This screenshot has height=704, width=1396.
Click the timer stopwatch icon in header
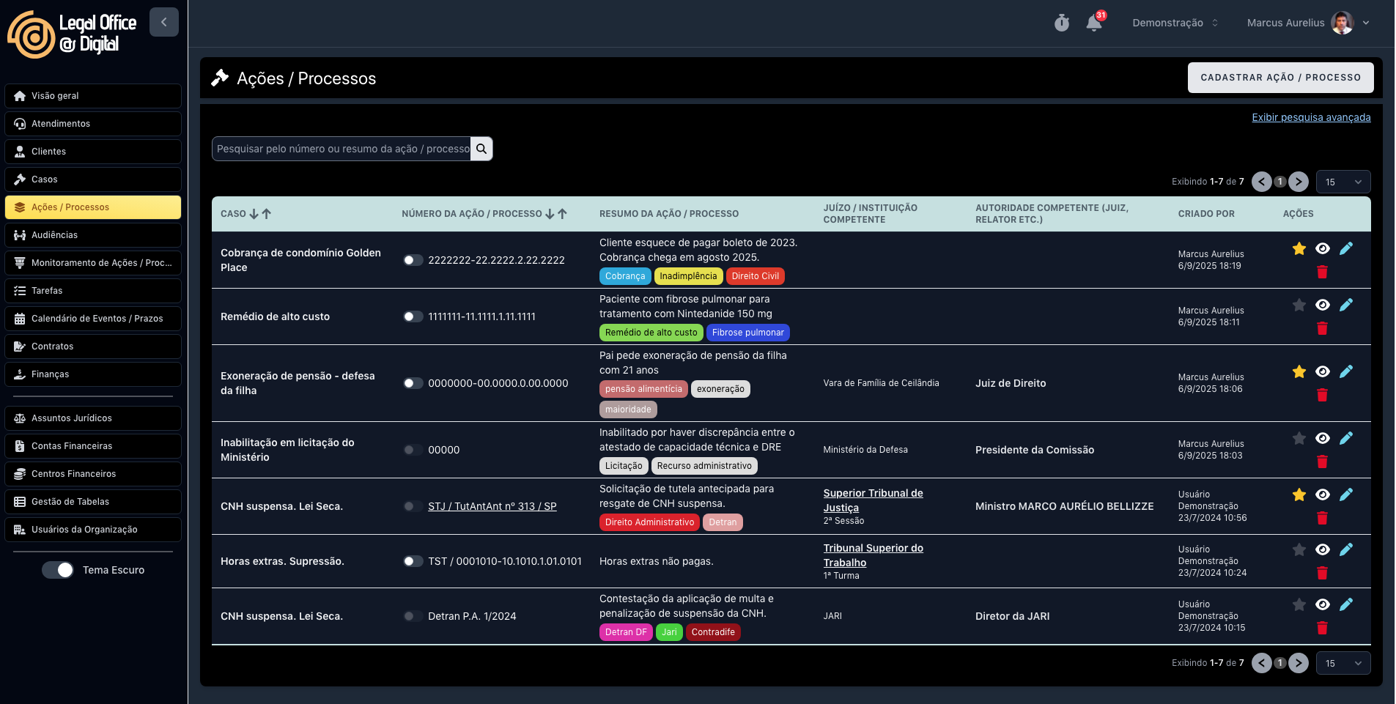(x=1061, y=23)
